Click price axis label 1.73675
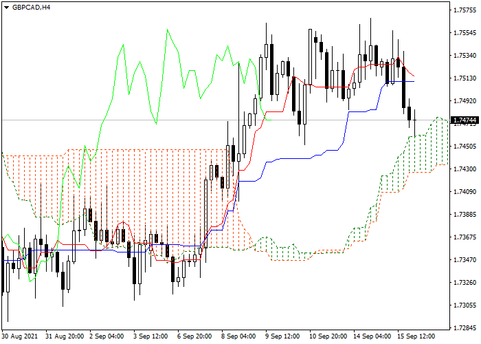481x344 pixels. (465, 237)
